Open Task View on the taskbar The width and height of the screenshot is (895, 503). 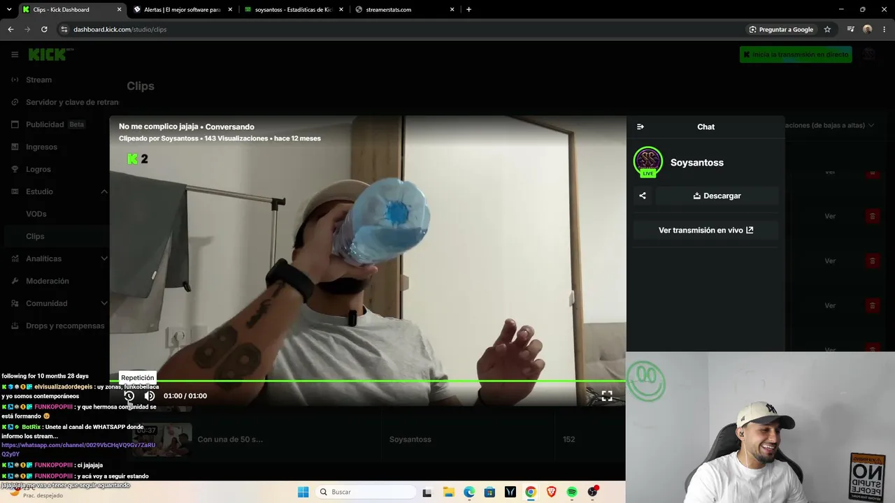[428, 492]
